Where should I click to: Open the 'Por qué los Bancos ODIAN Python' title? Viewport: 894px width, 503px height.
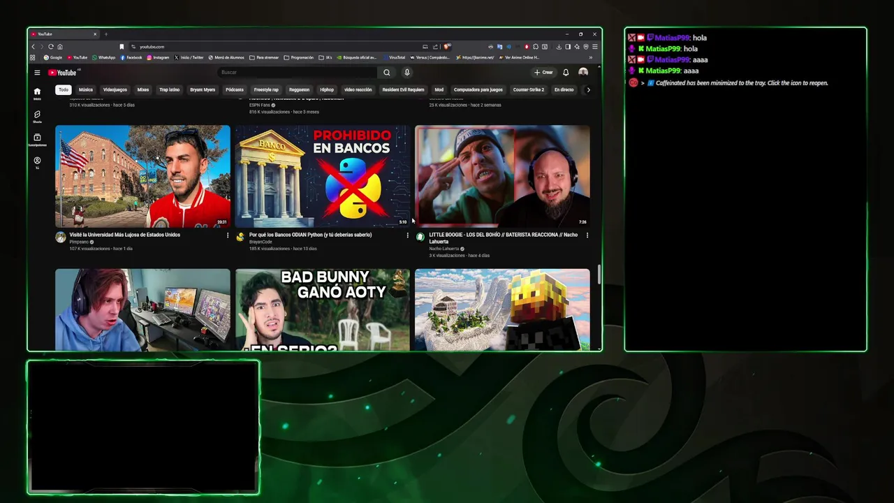pyautogui.click(x=311, y=235)
